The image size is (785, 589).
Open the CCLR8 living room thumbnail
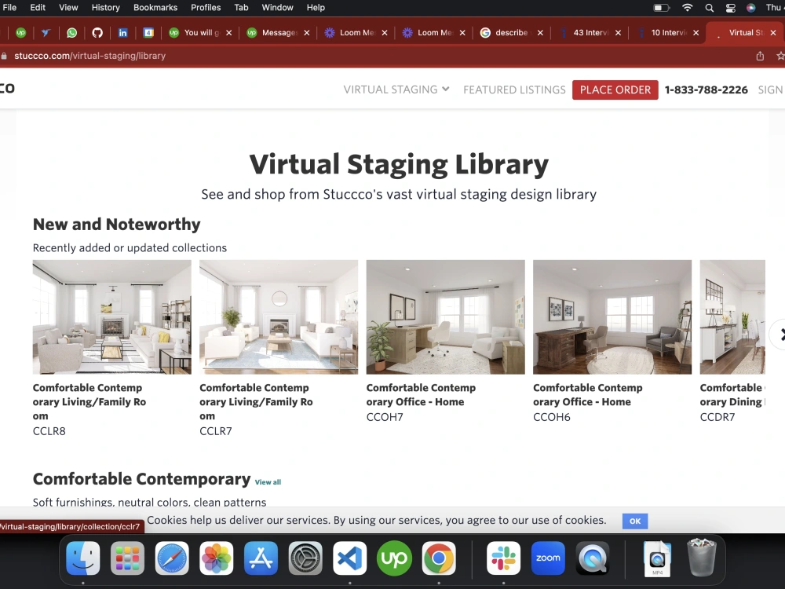[112, 317]
